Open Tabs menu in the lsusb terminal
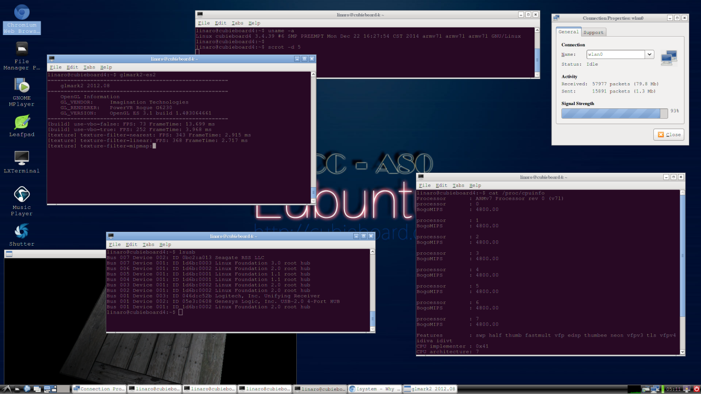 pos(148,245)
